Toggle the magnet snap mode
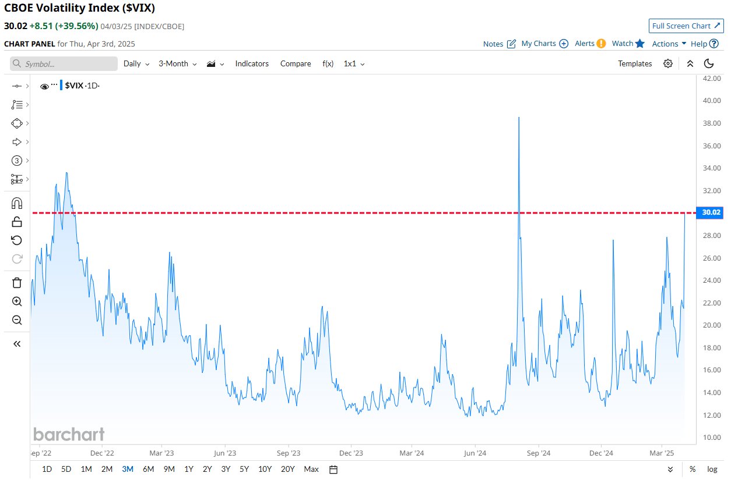Screen dimensions: 731x480 point(17,203)
